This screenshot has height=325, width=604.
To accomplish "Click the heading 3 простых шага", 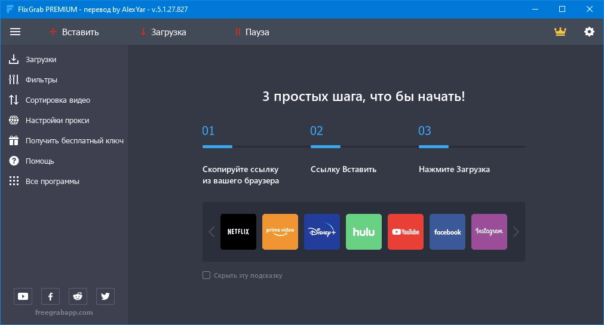I will (364, 96).
